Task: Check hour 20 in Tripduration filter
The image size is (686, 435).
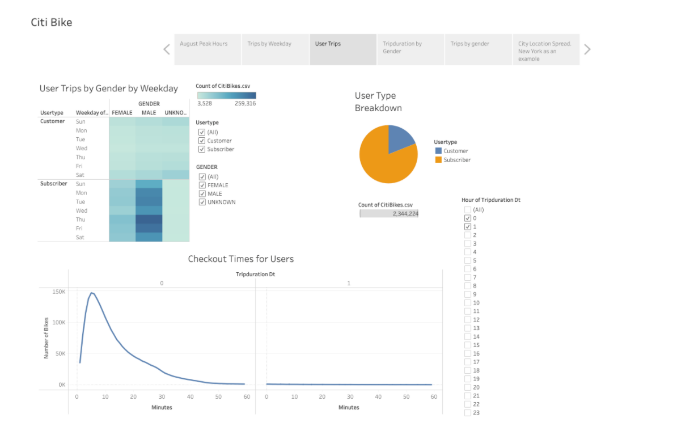Action: 468,387
